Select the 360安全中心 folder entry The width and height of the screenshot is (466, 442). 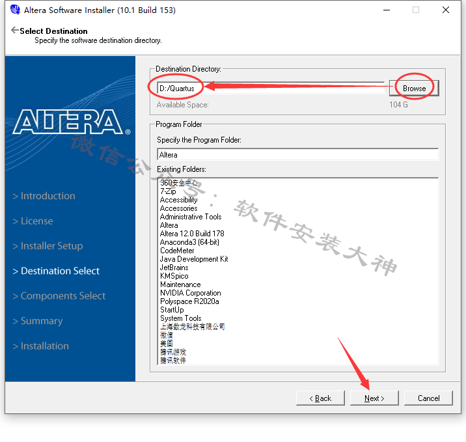(178, 182)
